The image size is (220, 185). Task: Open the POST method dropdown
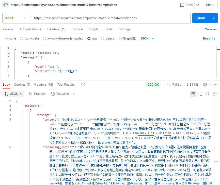16,18
